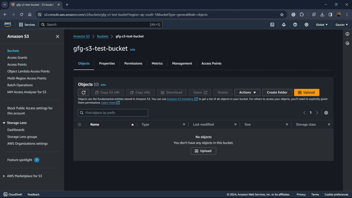352x198 pixels.
Task: Open browser profile avatar
Action: click(x=339, y=15)
